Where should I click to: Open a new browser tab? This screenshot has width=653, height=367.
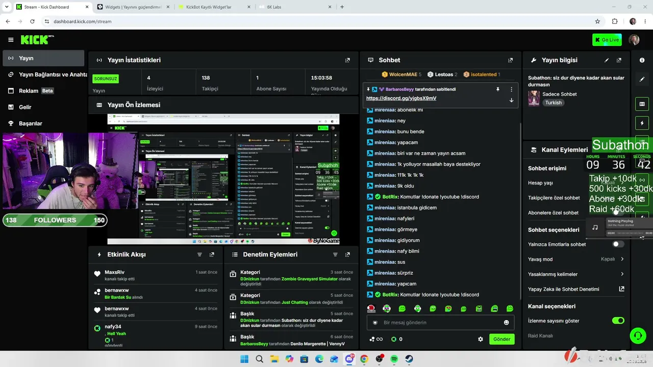pos(342,7)
